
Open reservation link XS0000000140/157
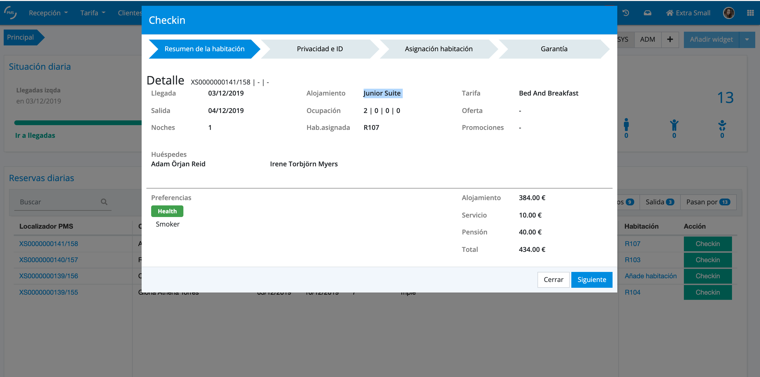[x=49, y=260]
